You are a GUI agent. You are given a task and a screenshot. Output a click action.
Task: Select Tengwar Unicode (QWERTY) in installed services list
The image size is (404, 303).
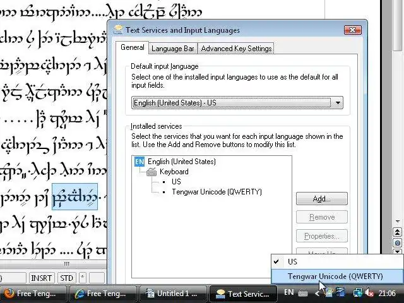217,192
